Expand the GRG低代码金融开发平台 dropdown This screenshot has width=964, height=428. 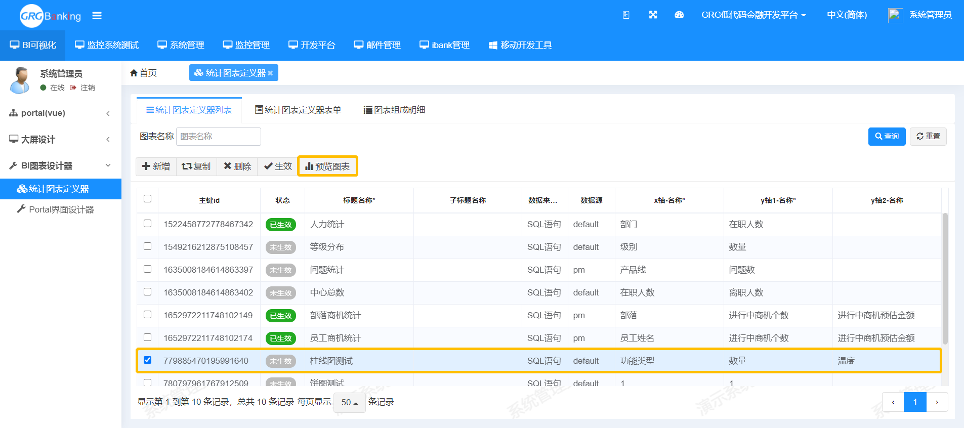(753, 15)
